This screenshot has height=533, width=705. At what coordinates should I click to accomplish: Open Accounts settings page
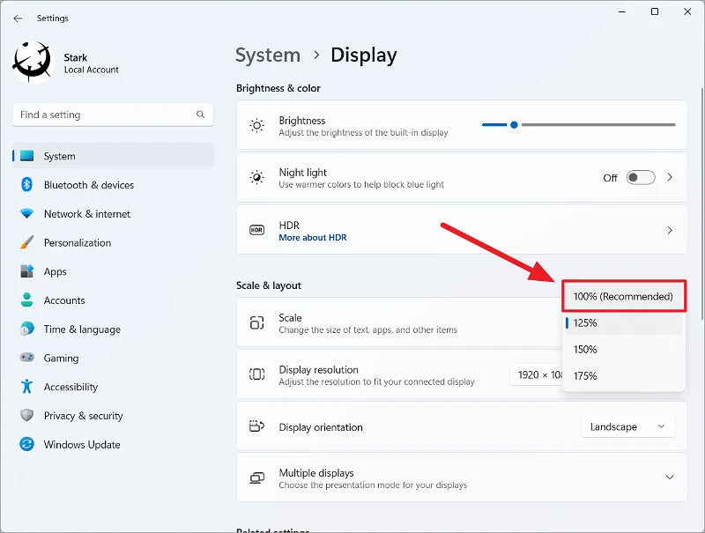coord(113,300)
